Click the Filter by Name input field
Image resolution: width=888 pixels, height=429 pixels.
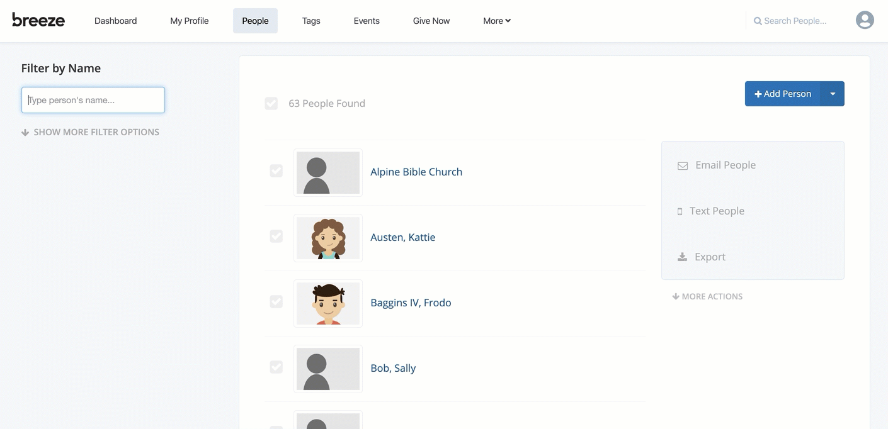(93, 100)
